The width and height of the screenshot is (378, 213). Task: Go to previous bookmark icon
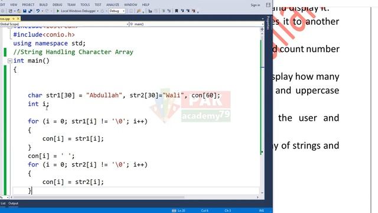tap(183, 11)
